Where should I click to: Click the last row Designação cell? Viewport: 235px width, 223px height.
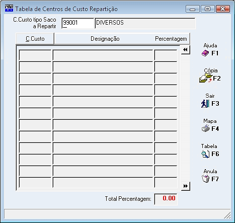click(x=103, y=182)
